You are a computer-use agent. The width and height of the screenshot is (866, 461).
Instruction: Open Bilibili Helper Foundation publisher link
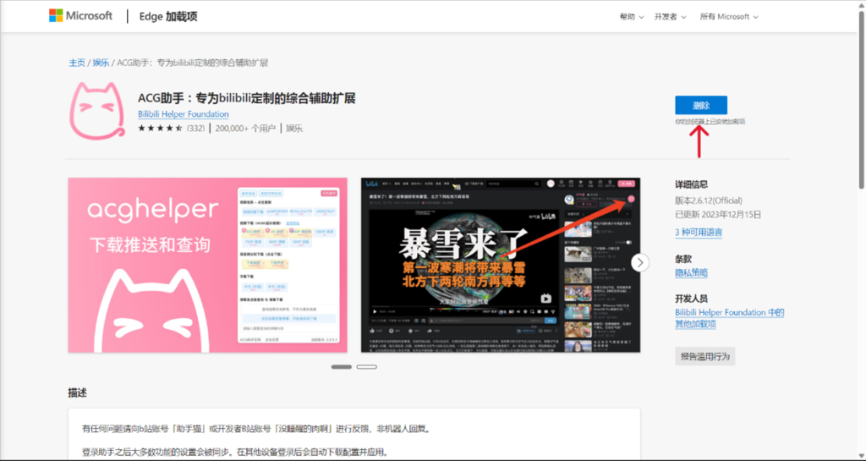click(x=184, y=114)
